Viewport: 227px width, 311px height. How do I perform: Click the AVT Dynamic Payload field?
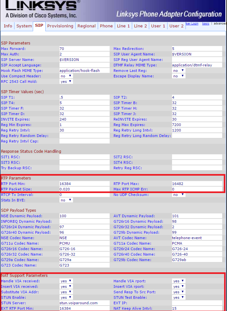tap(197, 216)
